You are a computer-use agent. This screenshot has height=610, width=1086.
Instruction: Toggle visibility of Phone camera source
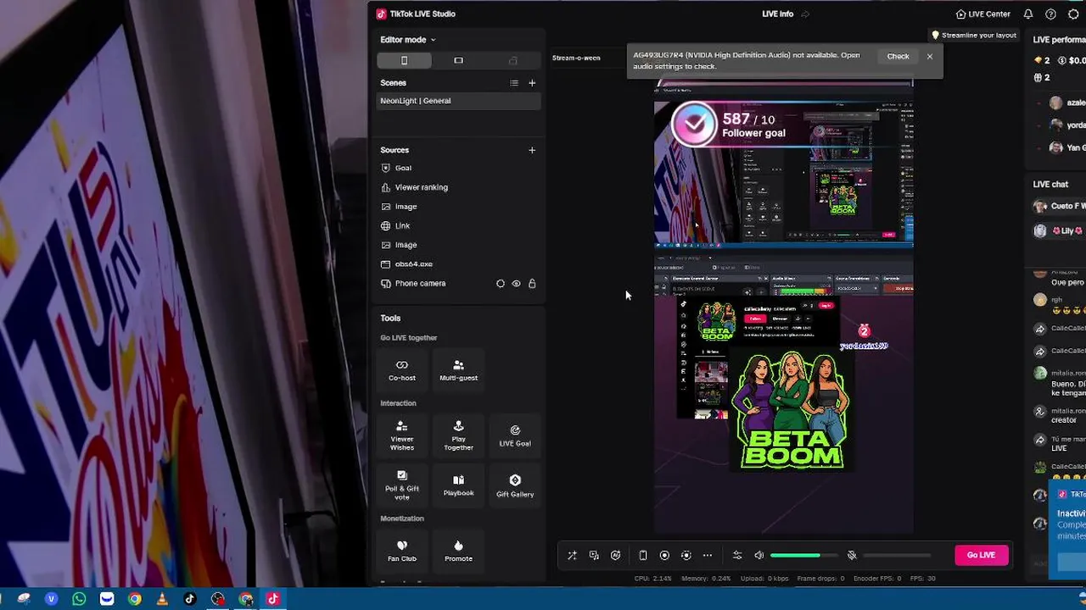tap(516, 284)
